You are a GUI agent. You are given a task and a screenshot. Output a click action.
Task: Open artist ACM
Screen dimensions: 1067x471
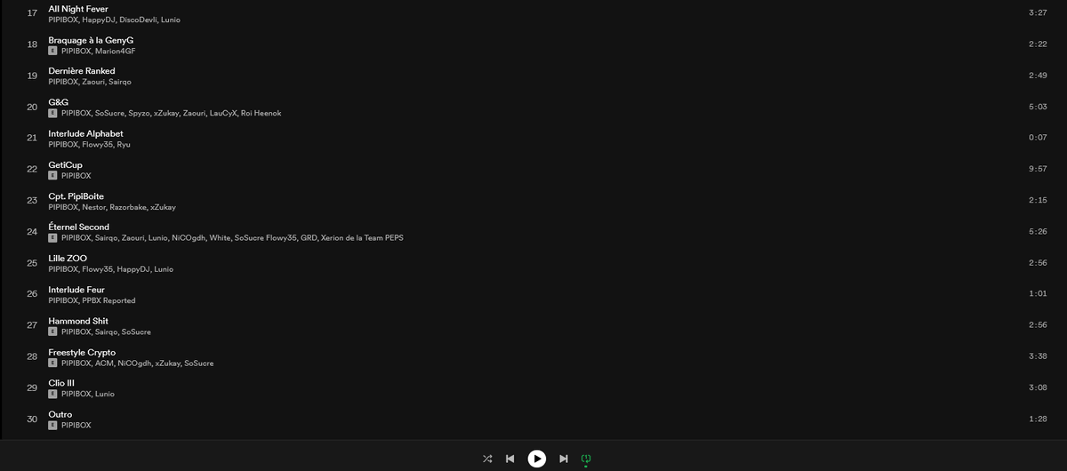click(104, 363)
